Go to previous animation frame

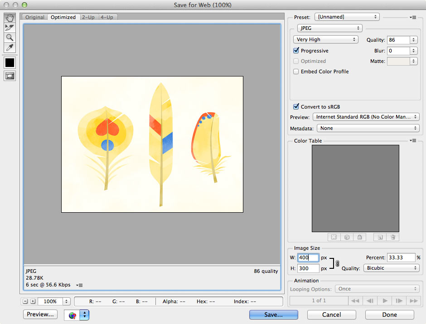370,300
